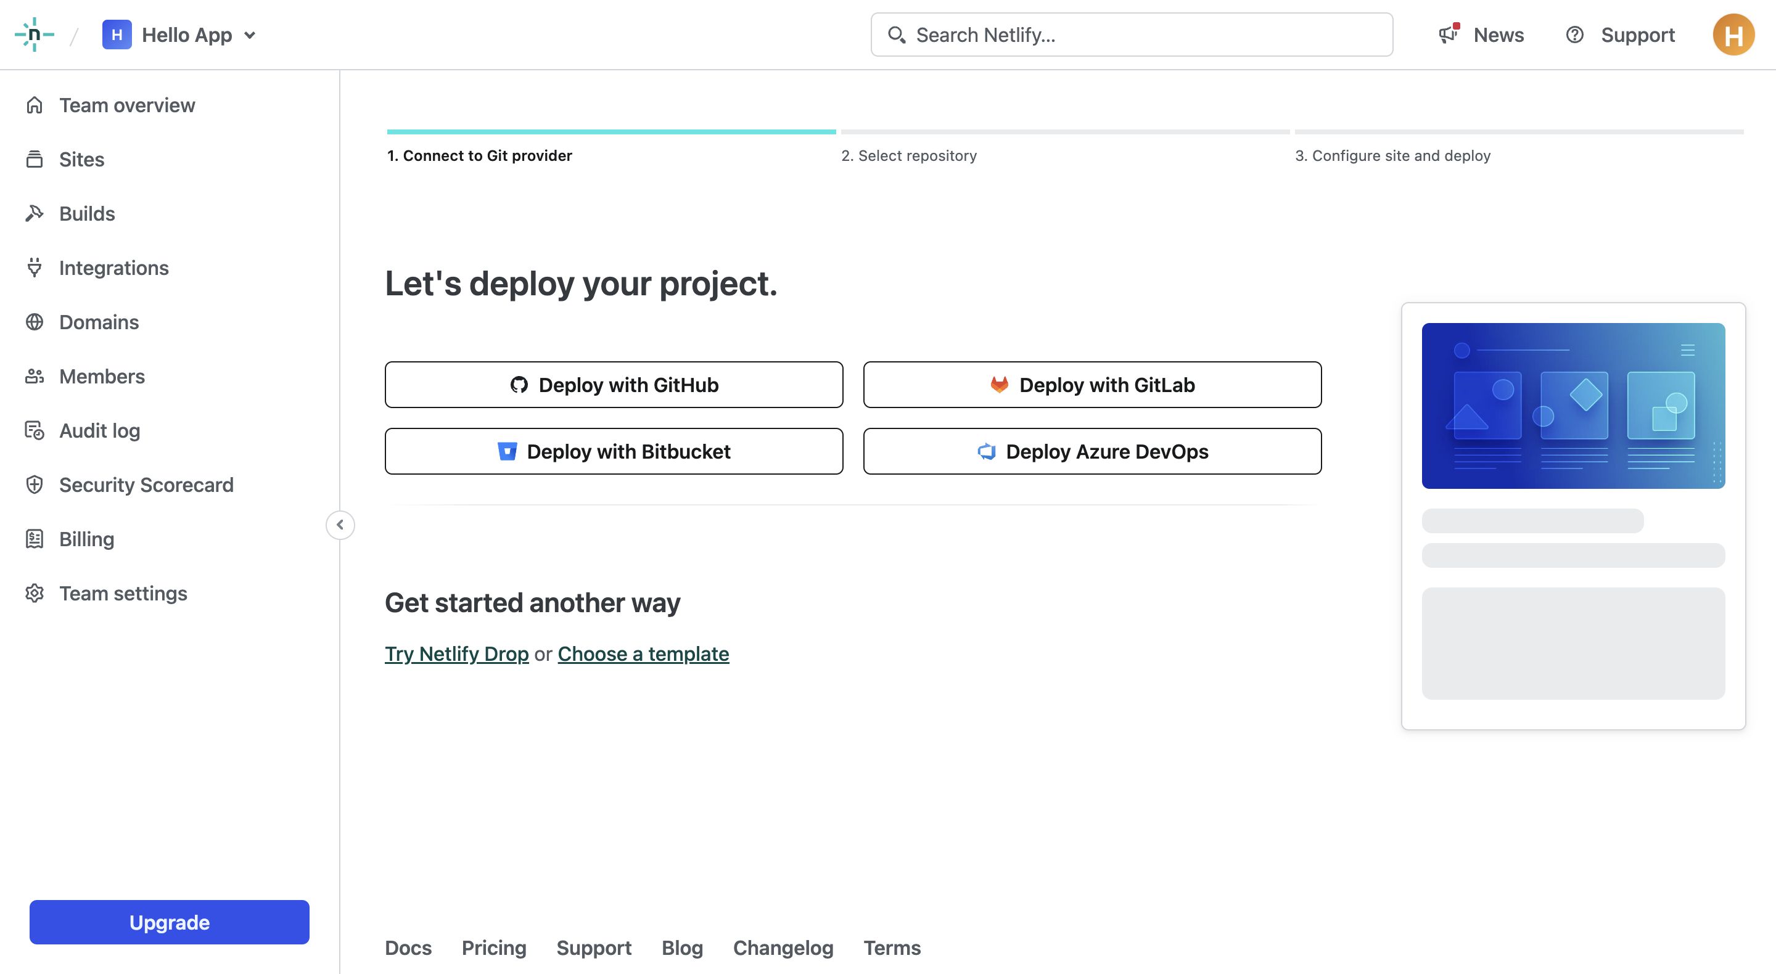This screenshot has width=1776, height=974.
Task: Click the Team overview home icon
Action: (35, 105)
